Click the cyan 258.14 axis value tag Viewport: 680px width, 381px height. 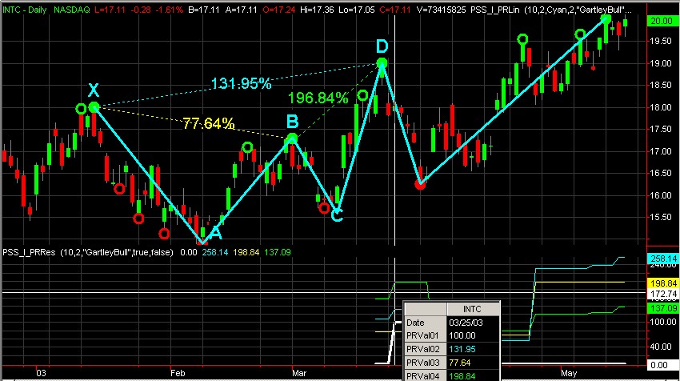point(663,259)
